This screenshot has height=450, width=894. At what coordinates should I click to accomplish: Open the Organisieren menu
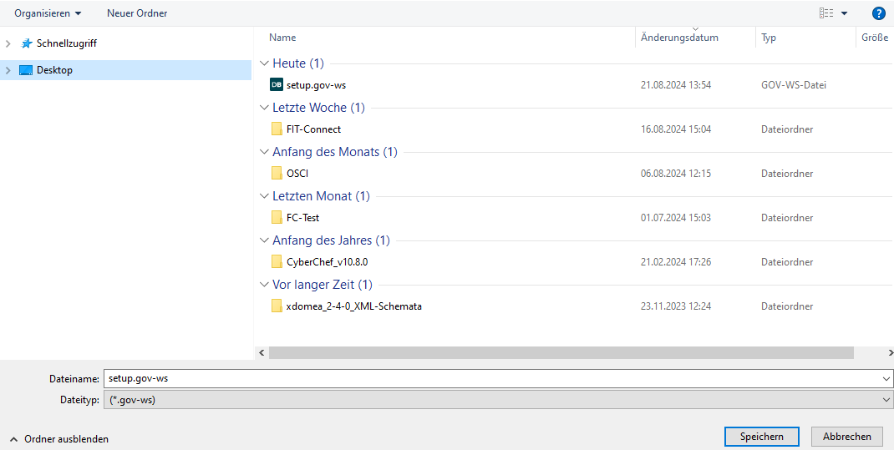click(48, 13)
